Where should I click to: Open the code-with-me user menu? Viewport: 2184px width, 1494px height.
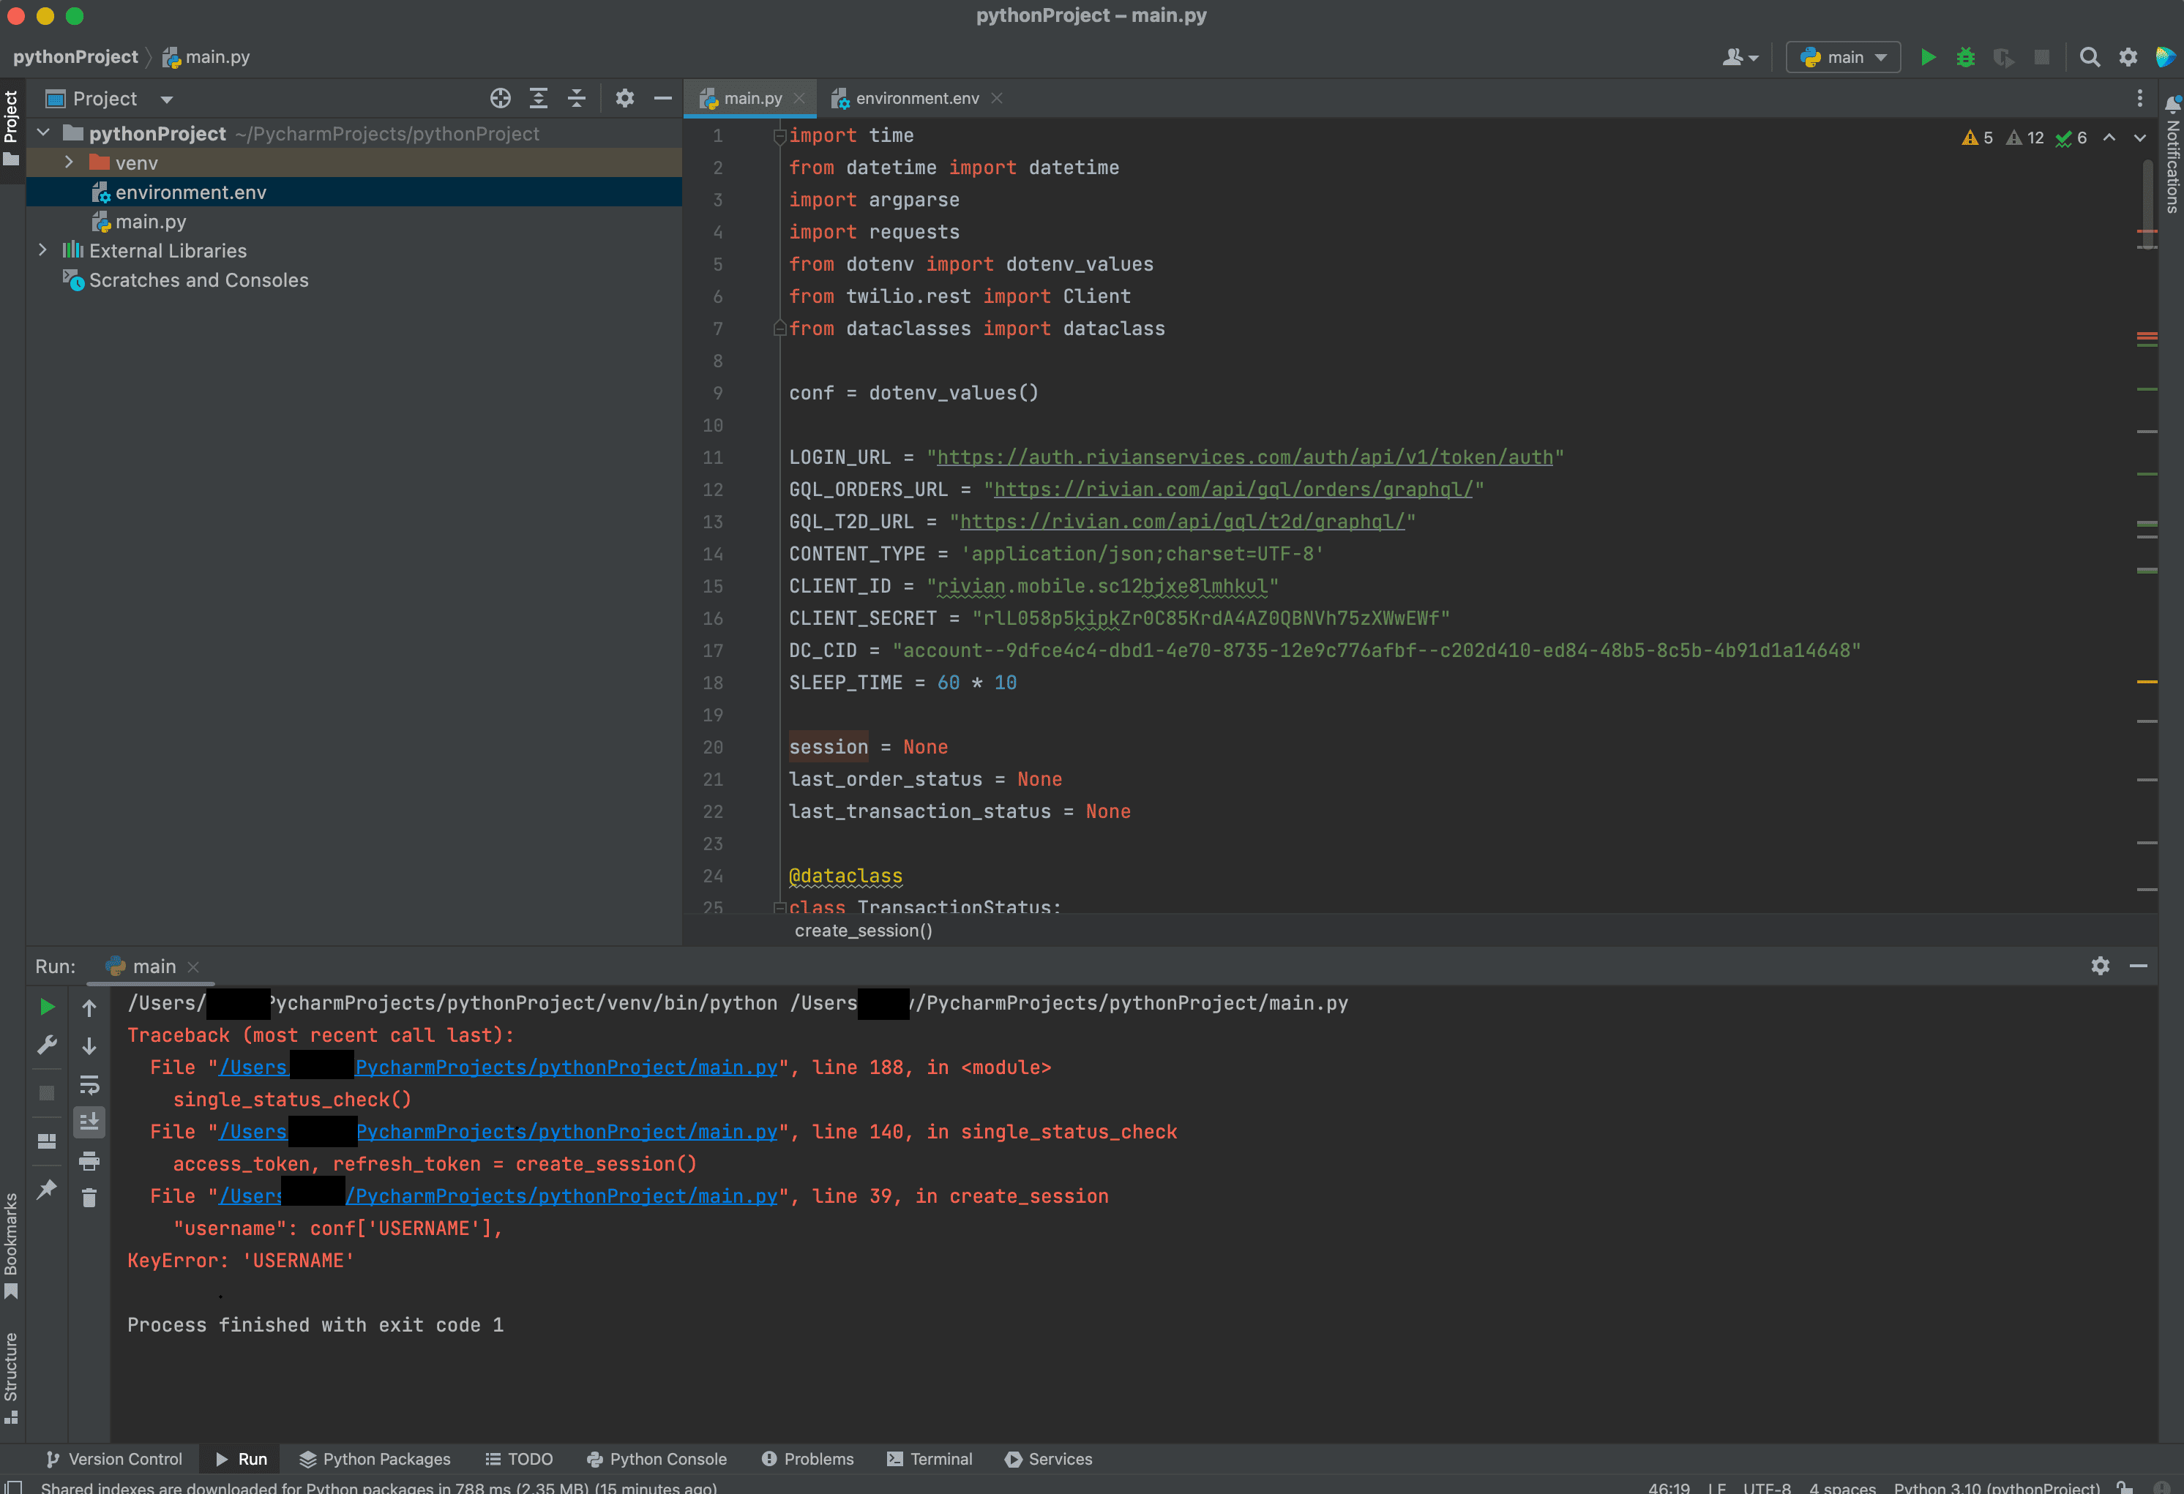click(x=1740, y=57)
